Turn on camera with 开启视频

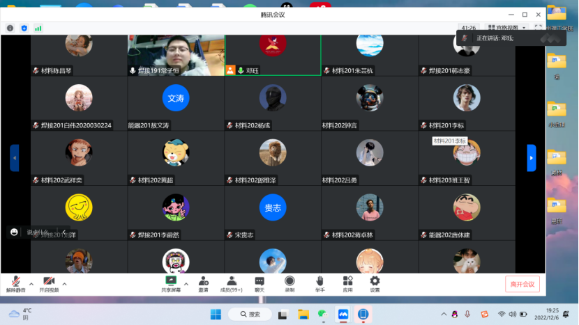[49, 282]
